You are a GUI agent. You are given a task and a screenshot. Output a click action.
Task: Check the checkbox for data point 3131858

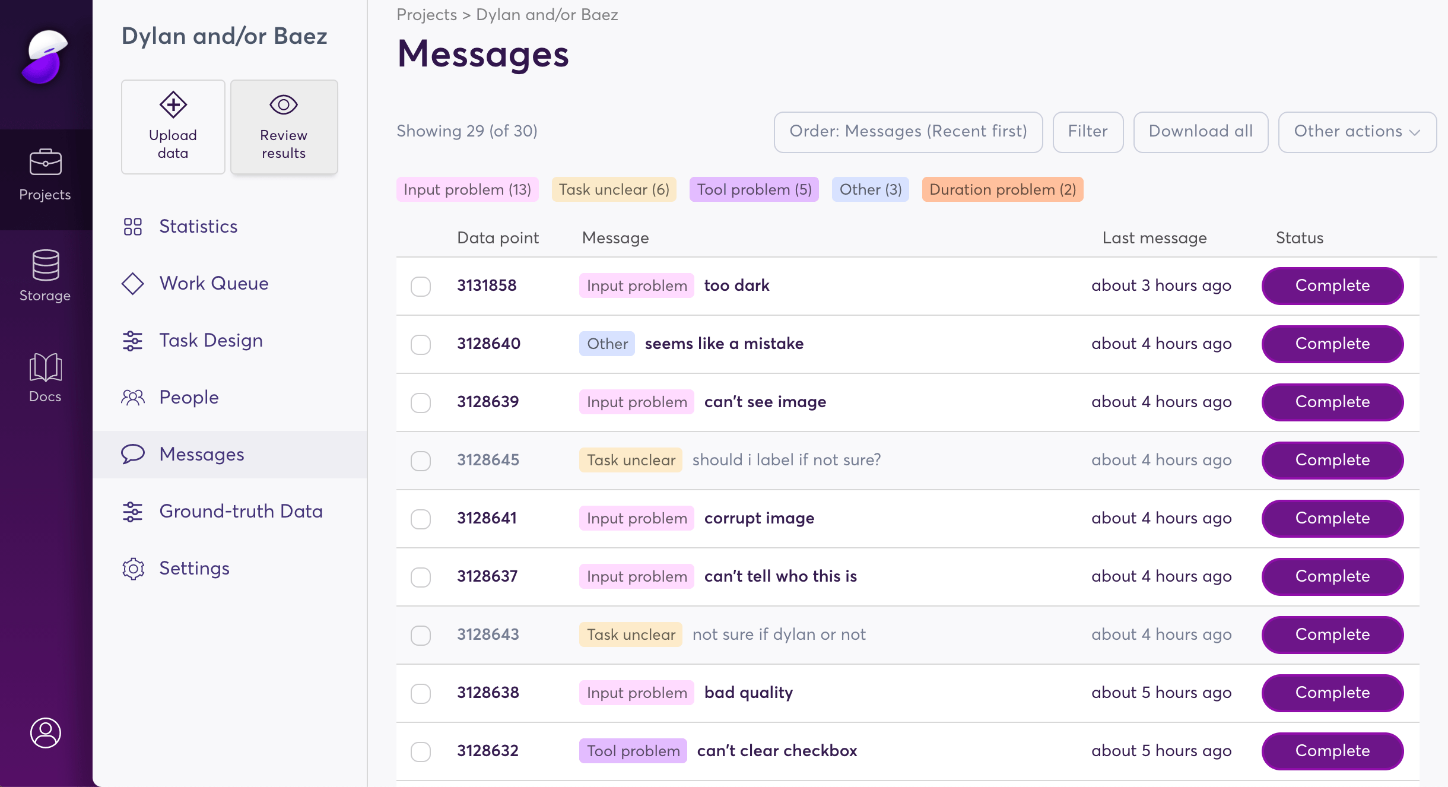click(x=420, y=286)
